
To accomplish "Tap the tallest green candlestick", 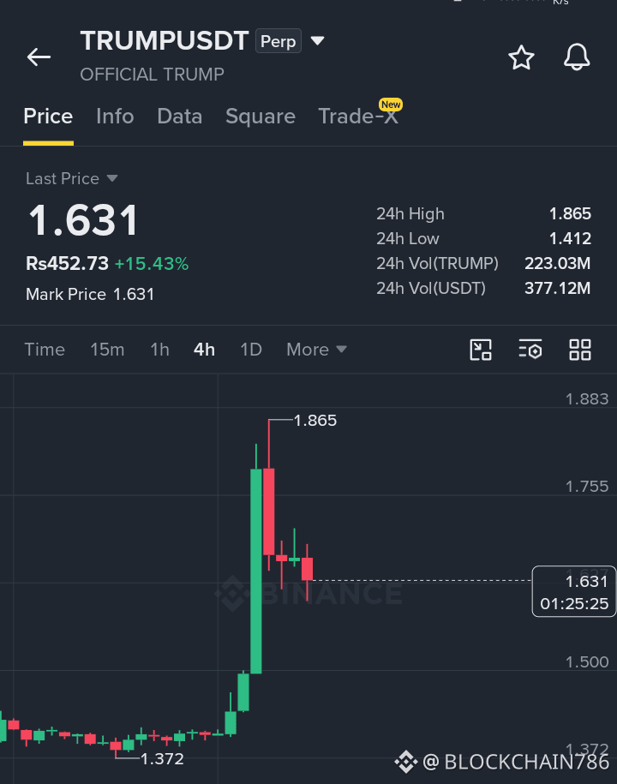I will pos(256,571).
